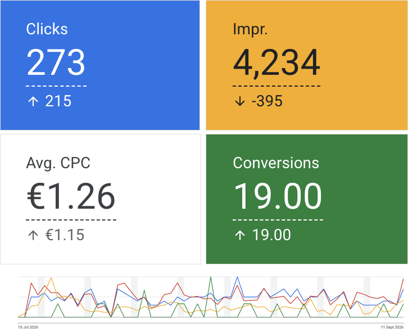Screen dimensions: 408x333
Task: Click the Clicks change value 215
Action: 58,101
